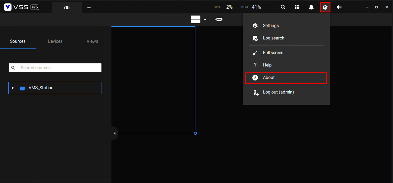393x183 pixels.
Task: Click the VMS_Station folder icon
Action: (x=22, y=88)
